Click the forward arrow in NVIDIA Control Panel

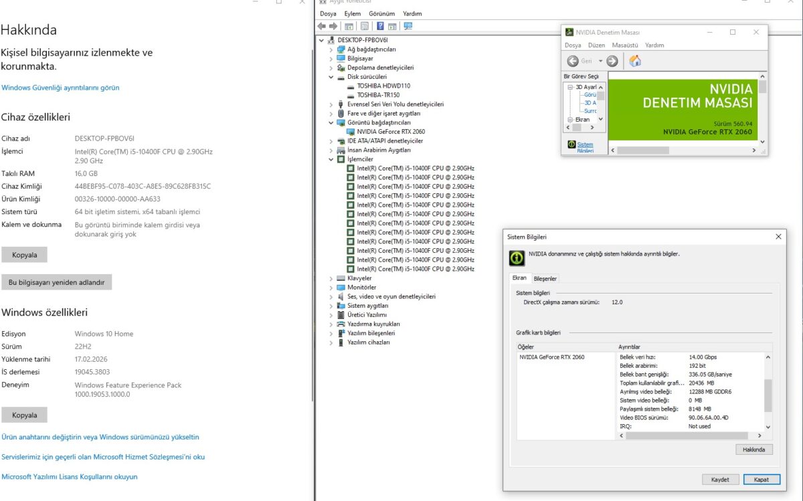coord(612,61)
